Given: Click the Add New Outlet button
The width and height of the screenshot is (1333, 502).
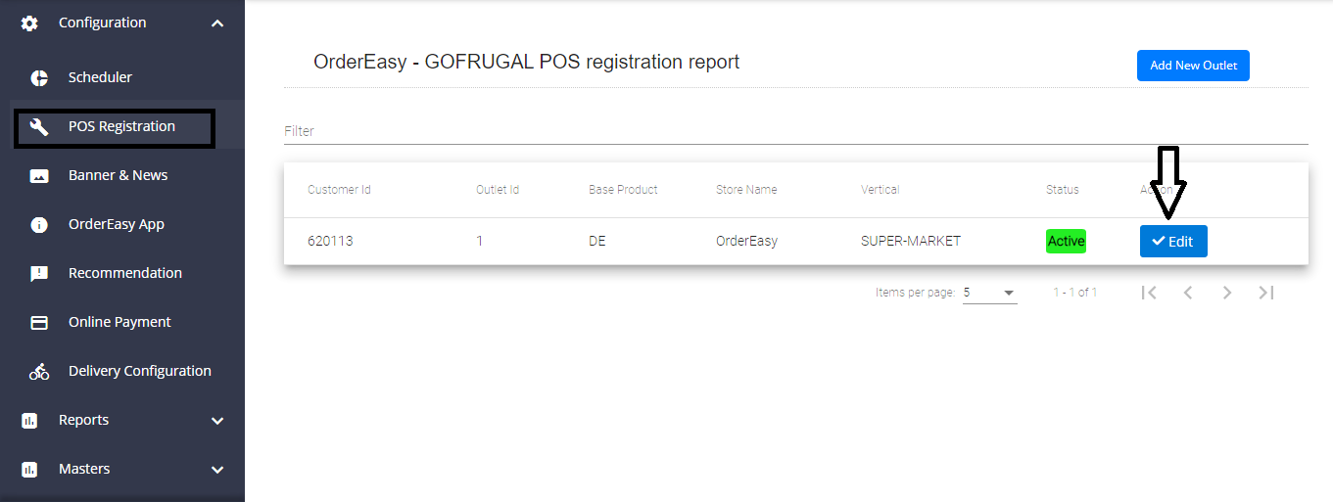Looking at the screenshot, I should pos(1193,66).
